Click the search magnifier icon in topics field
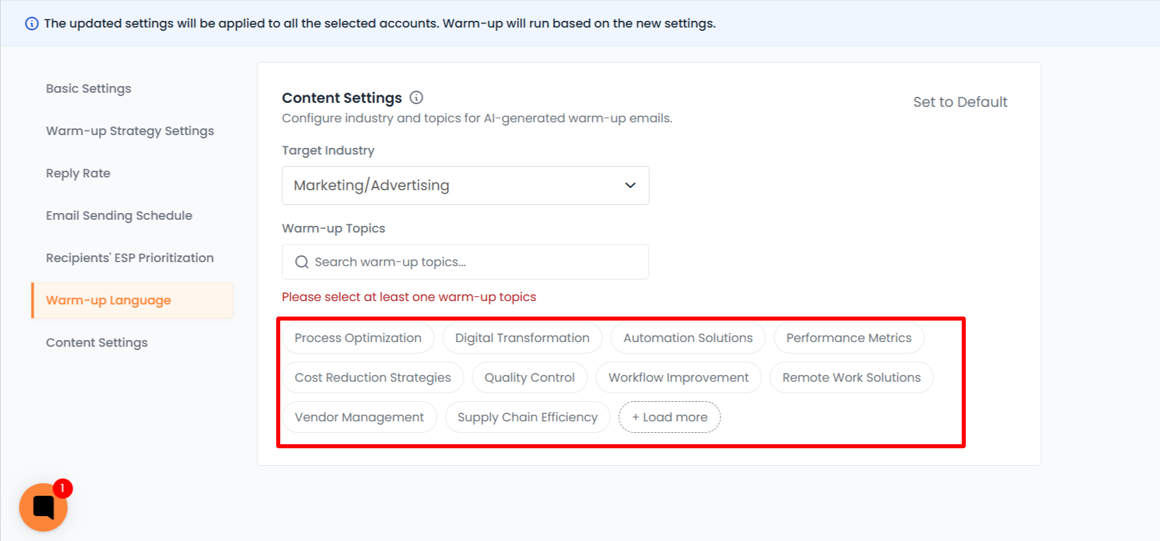Viewport: 1160px width, 541px height. click(302, 262)
